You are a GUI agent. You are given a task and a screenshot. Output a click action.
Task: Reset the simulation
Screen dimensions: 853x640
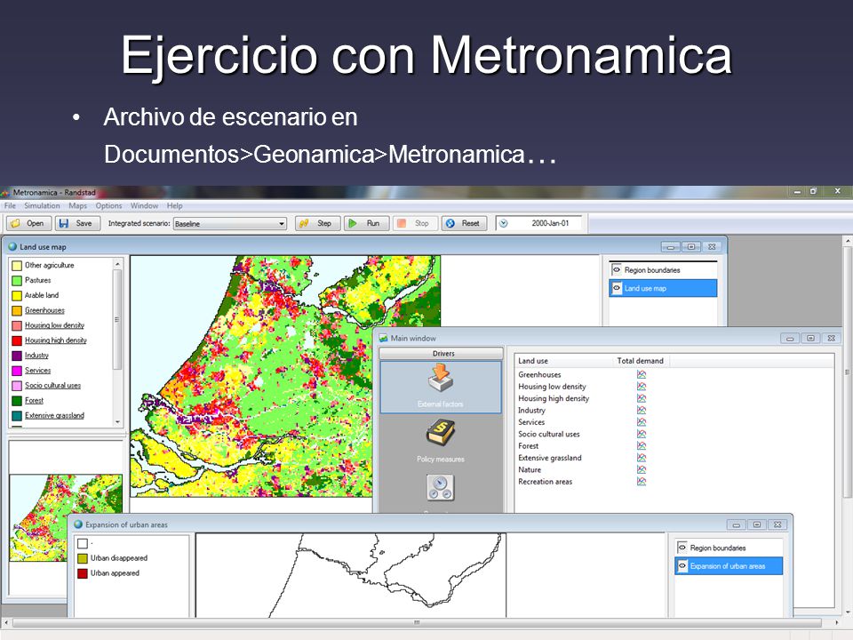464,223
